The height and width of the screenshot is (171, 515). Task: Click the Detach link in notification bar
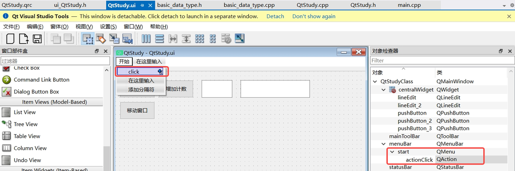coord(275,16)
